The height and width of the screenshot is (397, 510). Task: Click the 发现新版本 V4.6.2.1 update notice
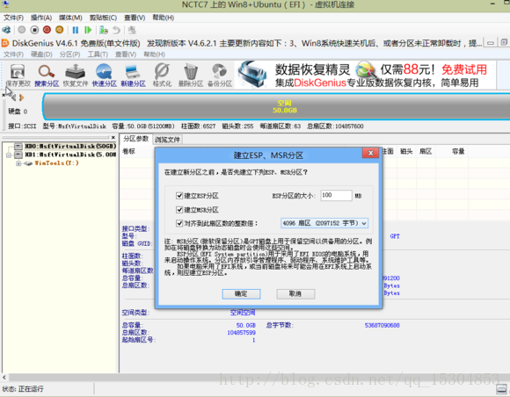314,43
